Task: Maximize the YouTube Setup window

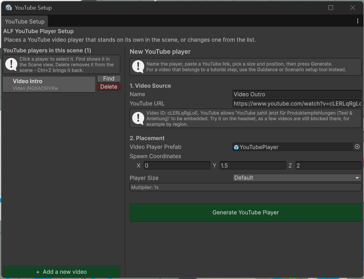Action: coord(331,8)
